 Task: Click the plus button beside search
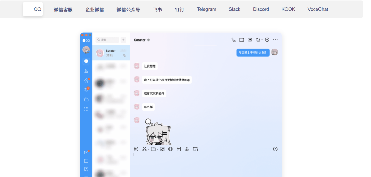click(123, 40)
